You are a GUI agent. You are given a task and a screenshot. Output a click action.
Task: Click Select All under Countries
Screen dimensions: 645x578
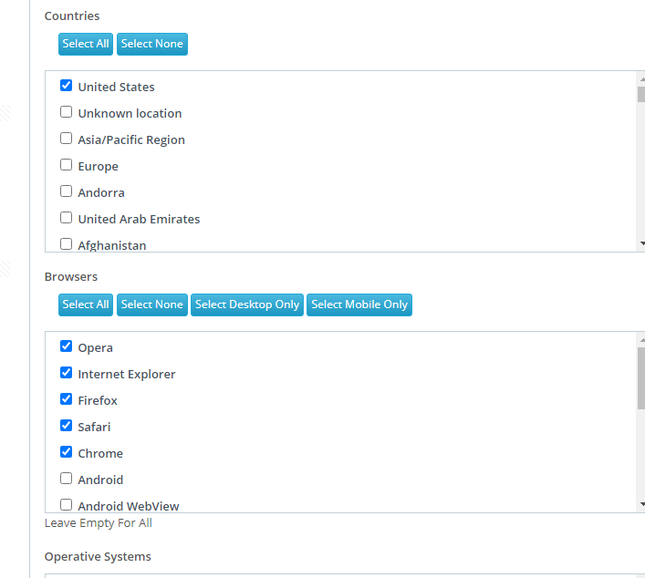pyautogui.click(x=86, y=44)
